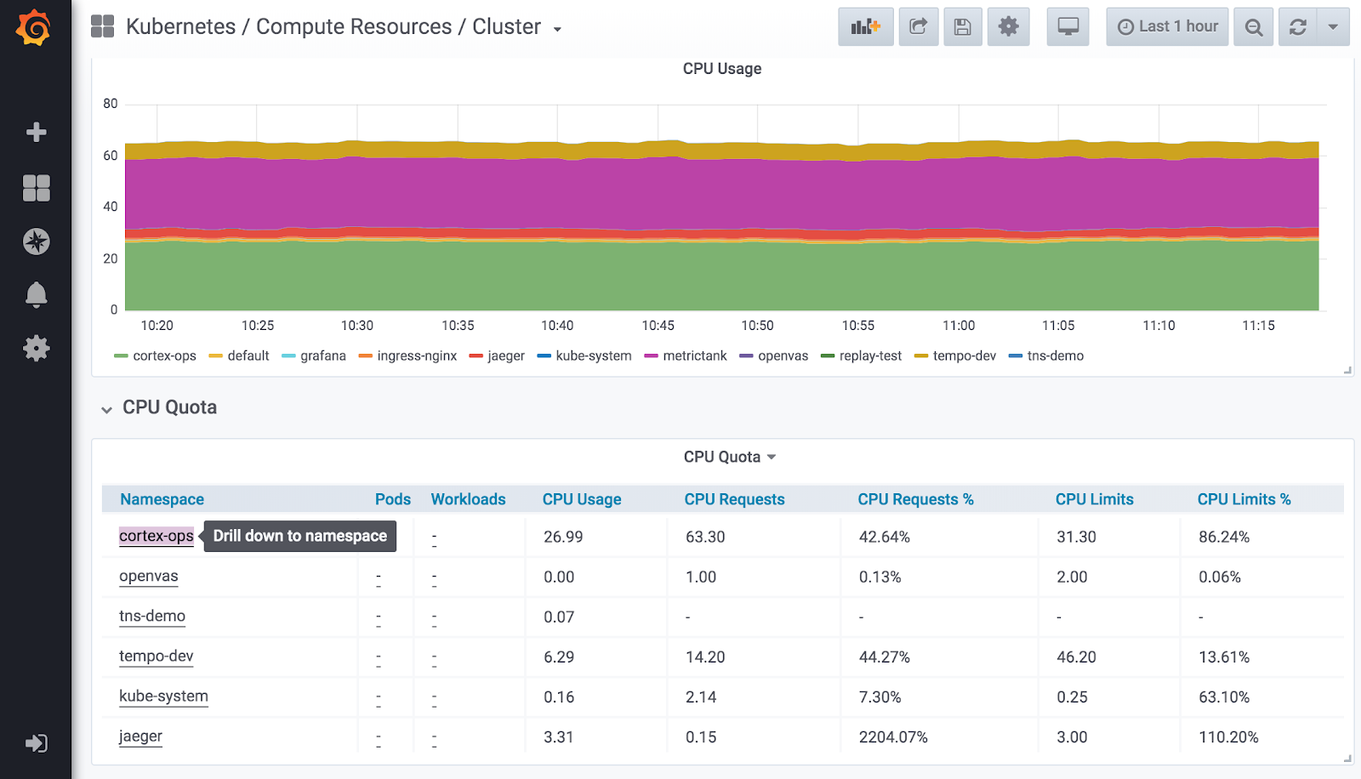Open dashboard settings gear in top toolbar
This screenshot has width=1361, height=779.
point(1008,26)
